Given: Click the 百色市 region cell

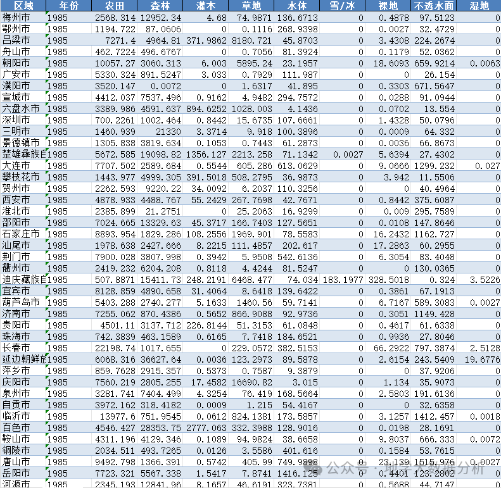Looking at the screenshot, I should click(23, 428).
